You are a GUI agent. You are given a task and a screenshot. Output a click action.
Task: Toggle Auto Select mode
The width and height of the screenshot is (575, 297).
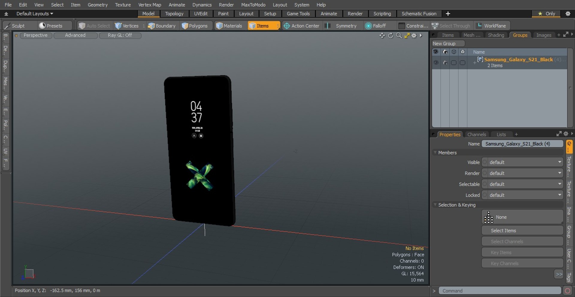(x=94, y=26)
